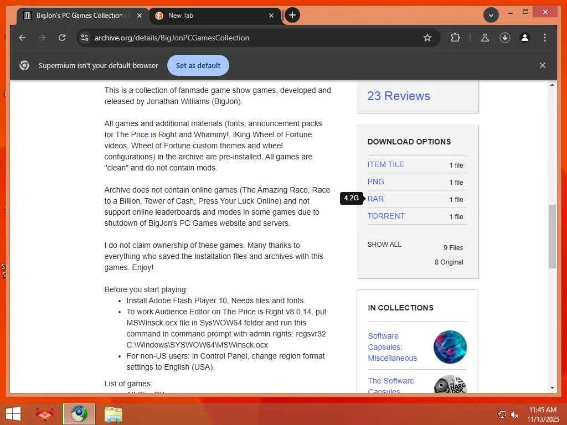567x425 pixels.
Task: Open the Software Capsules Miscellaneous thumbnail image
Action: point(450,347)
